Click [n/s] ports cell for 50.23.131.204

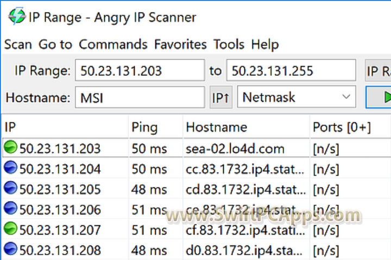[x=326, y=170]
